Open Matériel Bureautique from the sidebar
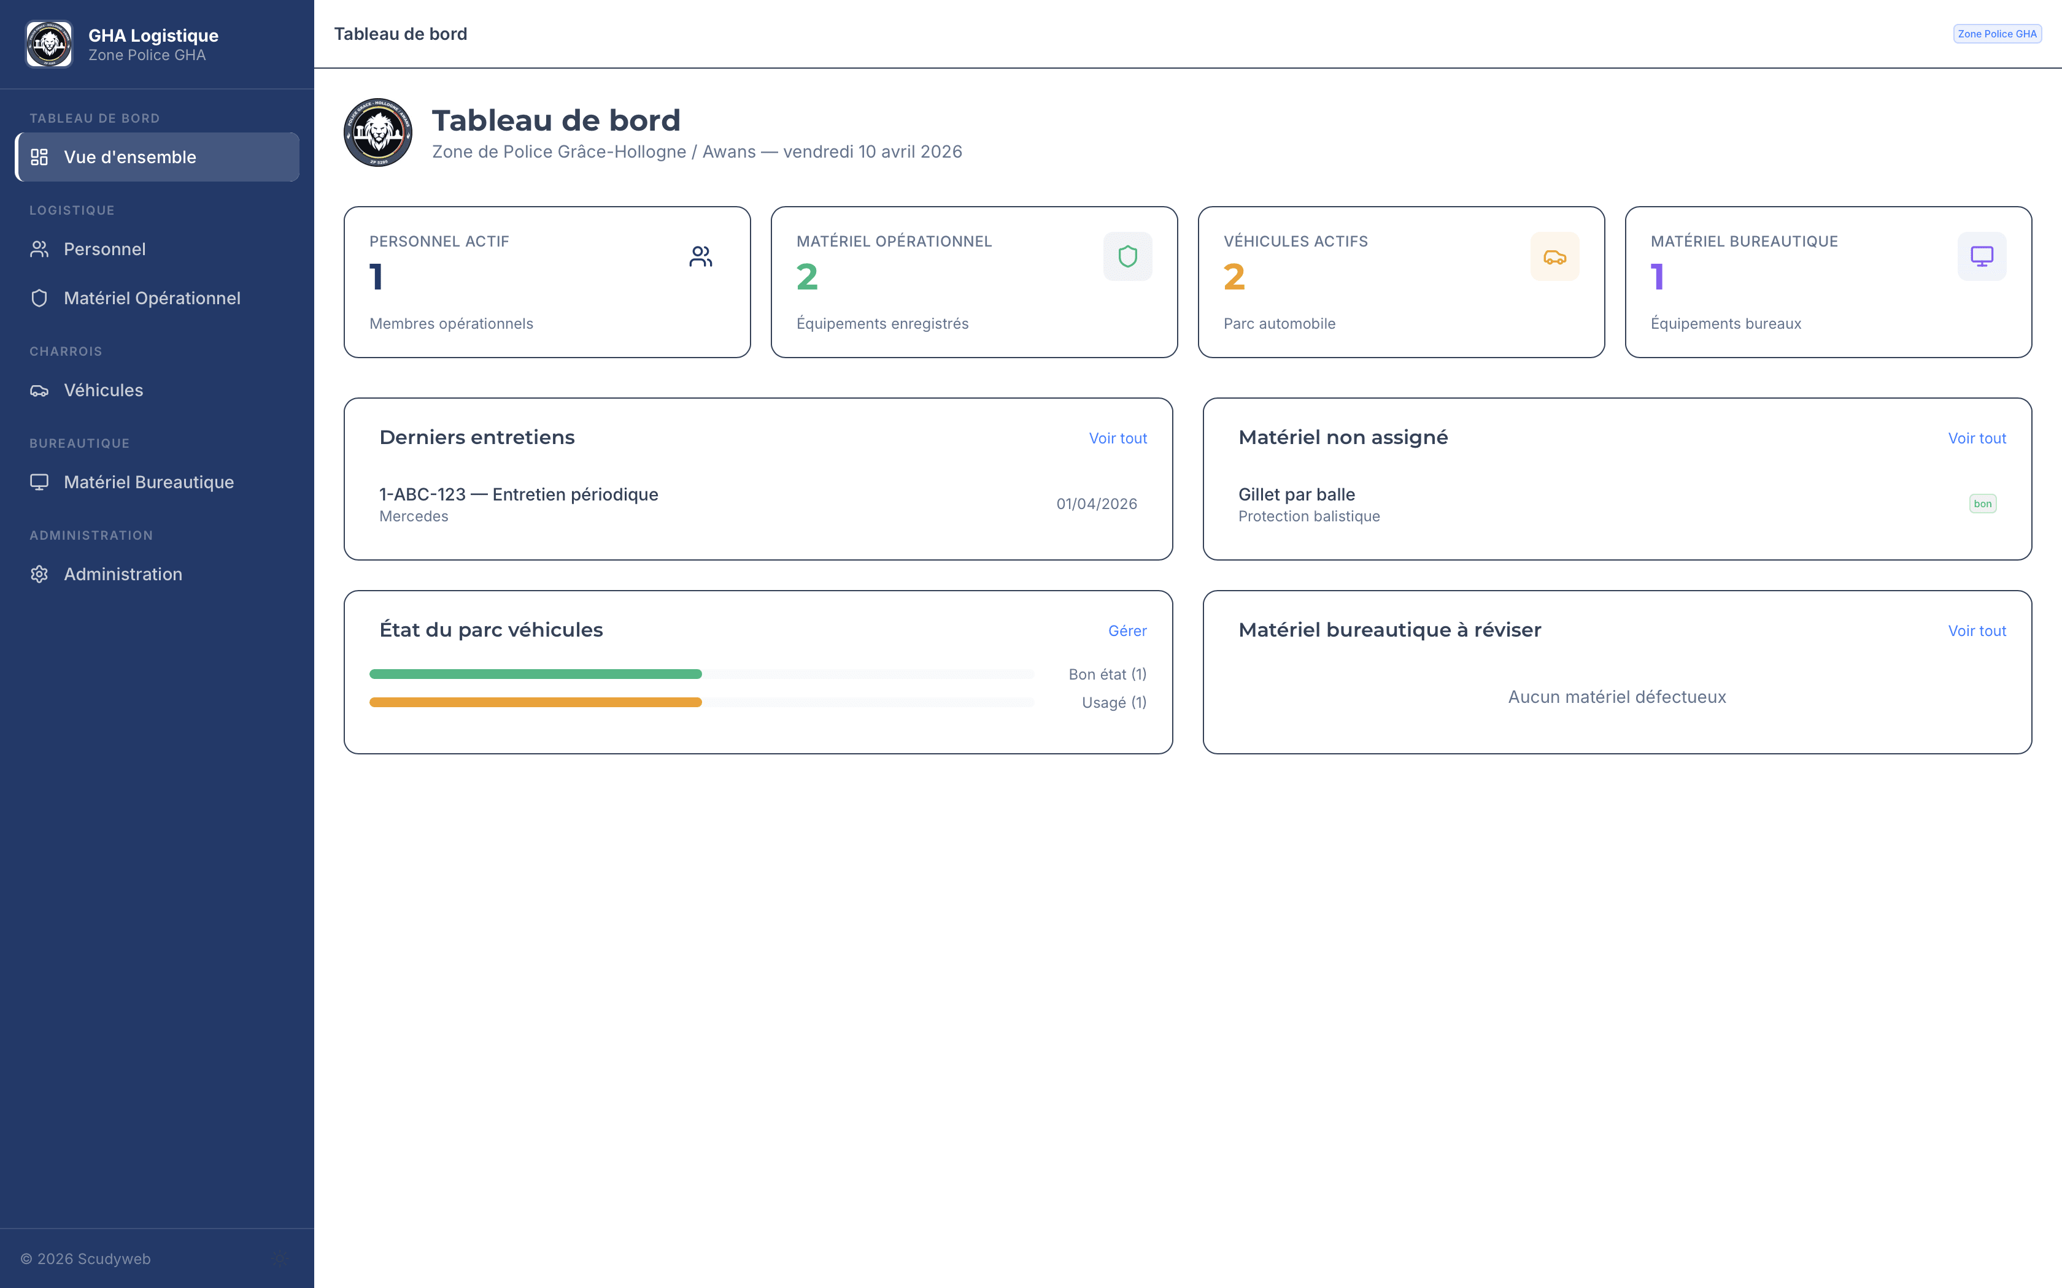This screenshot has width=2062, height=1288. click(x=149, y=482)
